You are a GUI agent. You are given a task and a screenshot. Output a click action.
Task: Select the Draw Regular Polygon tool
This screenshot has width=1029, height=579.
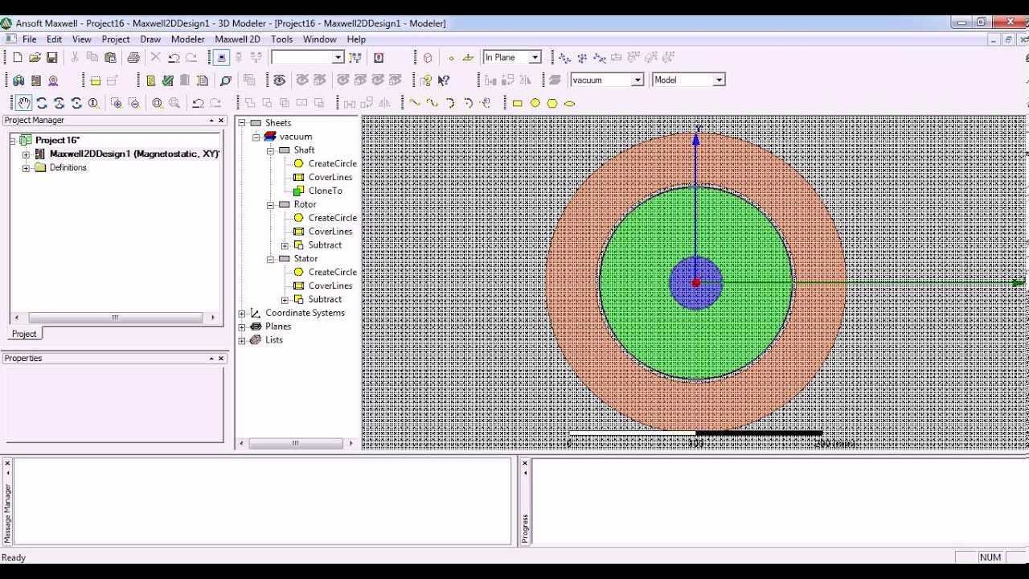click(x=552, y=103)
